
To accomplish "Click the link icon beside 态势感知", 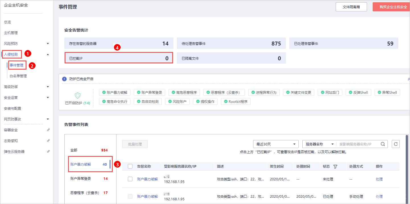I will pos(48,141).
